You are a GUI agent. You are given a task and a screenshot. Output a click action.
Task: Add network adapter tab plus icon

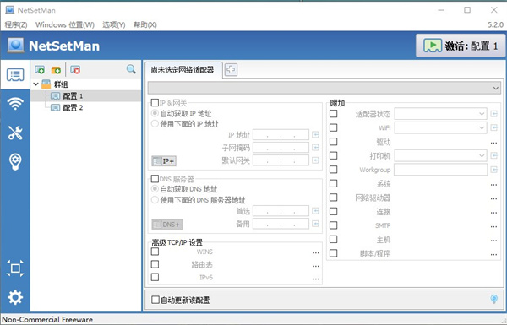tap(231, 69)
